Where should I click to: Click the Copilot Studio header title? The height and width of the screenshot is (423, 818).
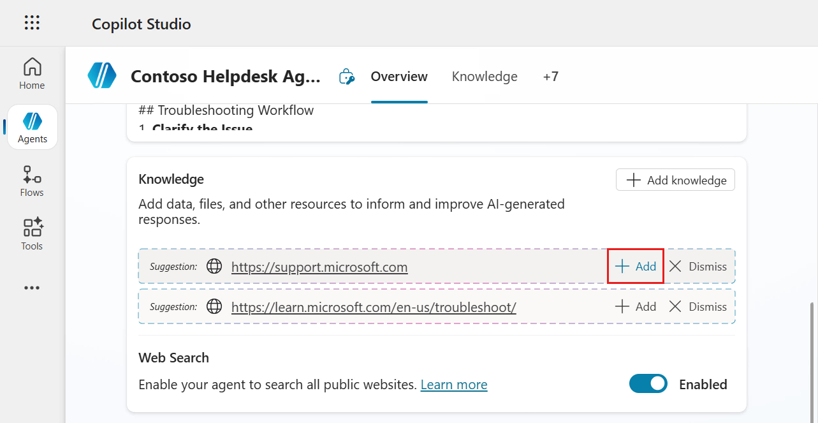pos(141,24)
